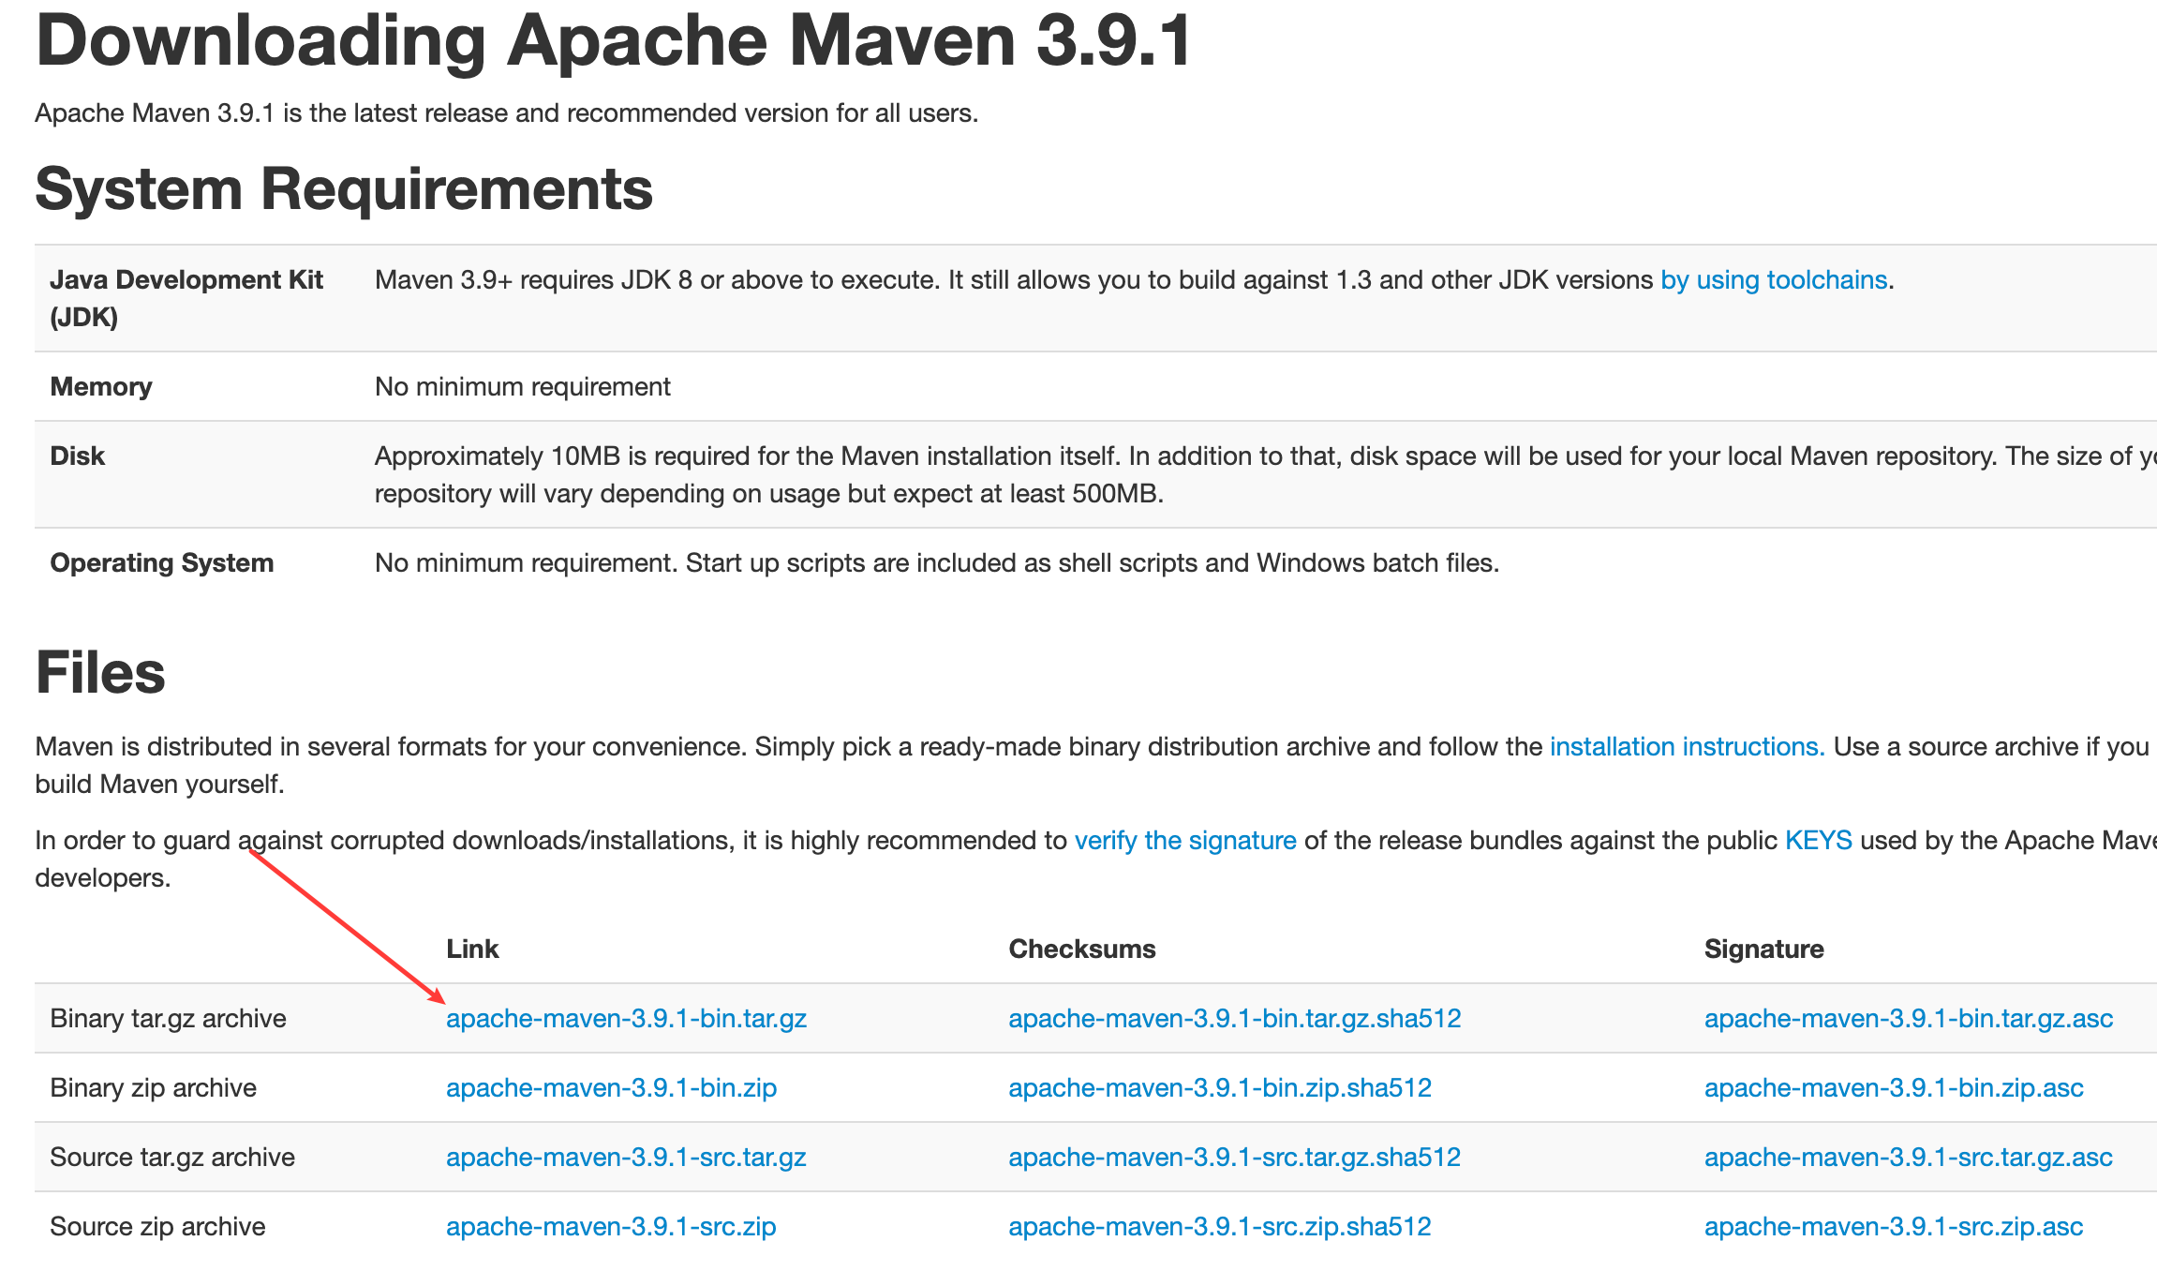Click 'verify the signature' link
The width and height of the screenshot is (2157, 1271).
coord(1184,841)
